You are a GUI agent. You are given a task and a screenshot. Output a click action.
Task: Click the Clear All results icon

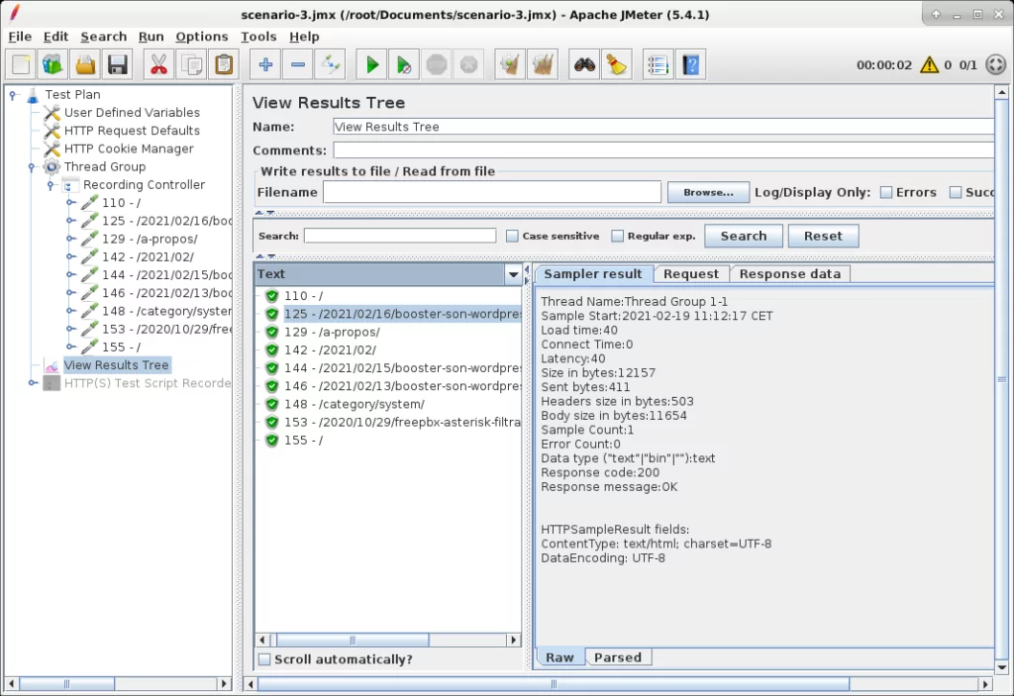(x=543, y=64)
